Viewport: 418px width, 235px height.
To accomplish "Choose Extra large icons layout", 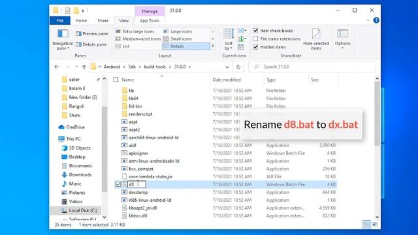I will [135, 31].
